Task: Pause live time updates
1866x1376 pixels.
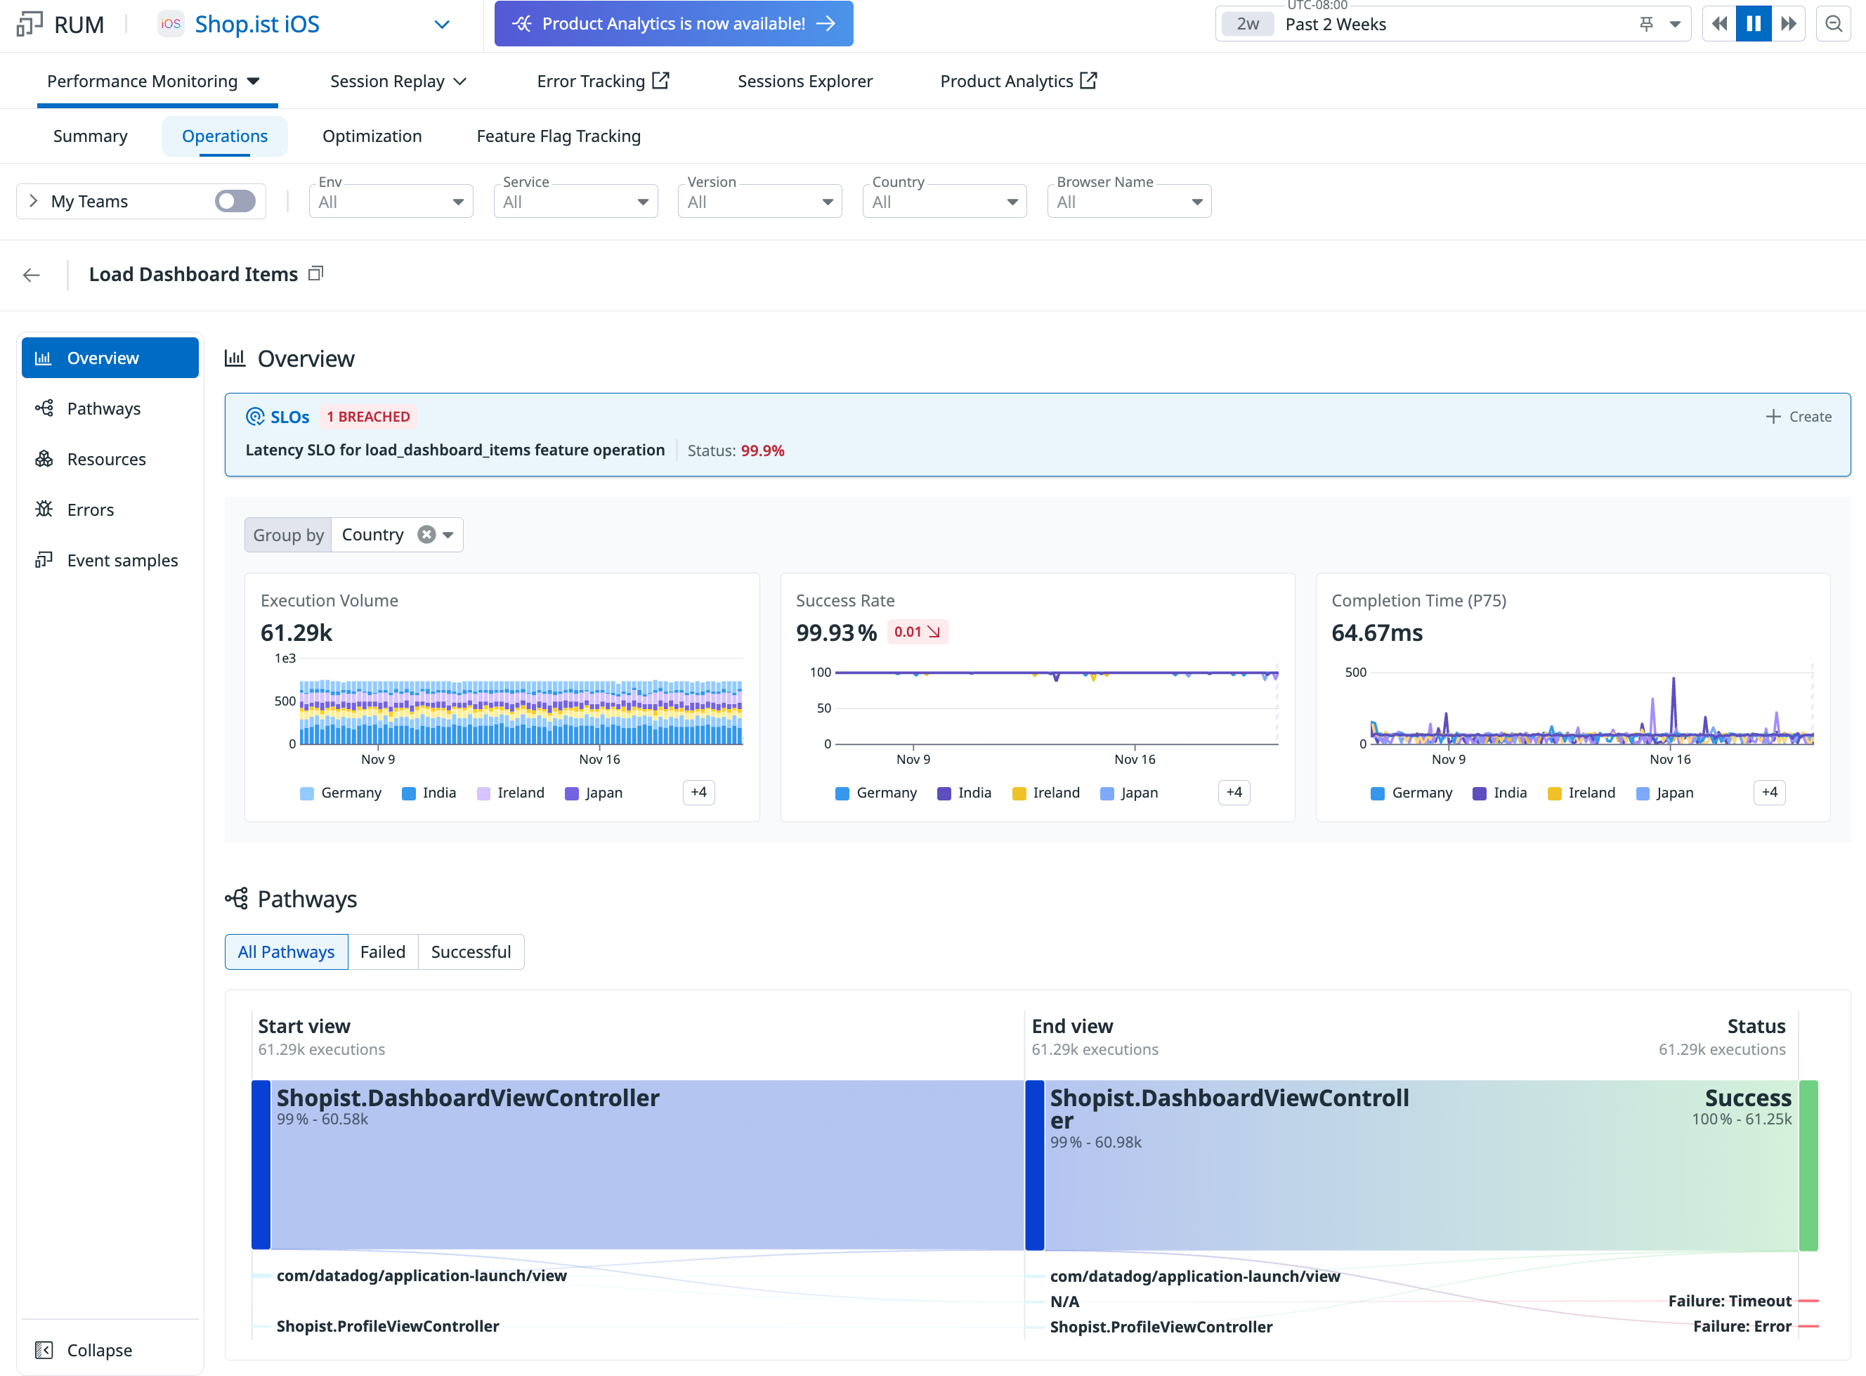Action: [x=1753, y=23]
